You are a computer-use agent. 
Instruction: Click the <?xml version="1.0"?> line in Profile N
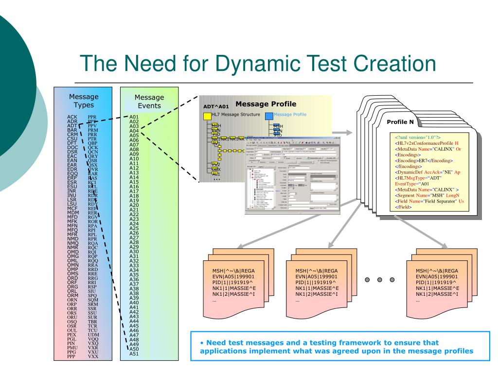coord(418,137)
